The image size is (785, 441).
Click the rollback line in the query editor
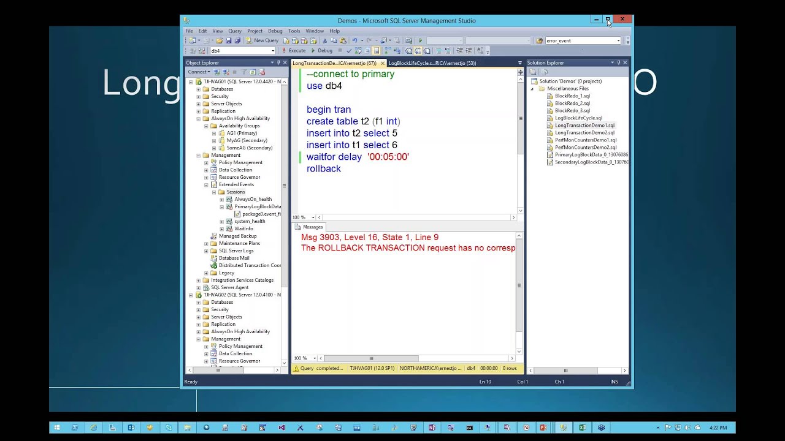[324, 168]
